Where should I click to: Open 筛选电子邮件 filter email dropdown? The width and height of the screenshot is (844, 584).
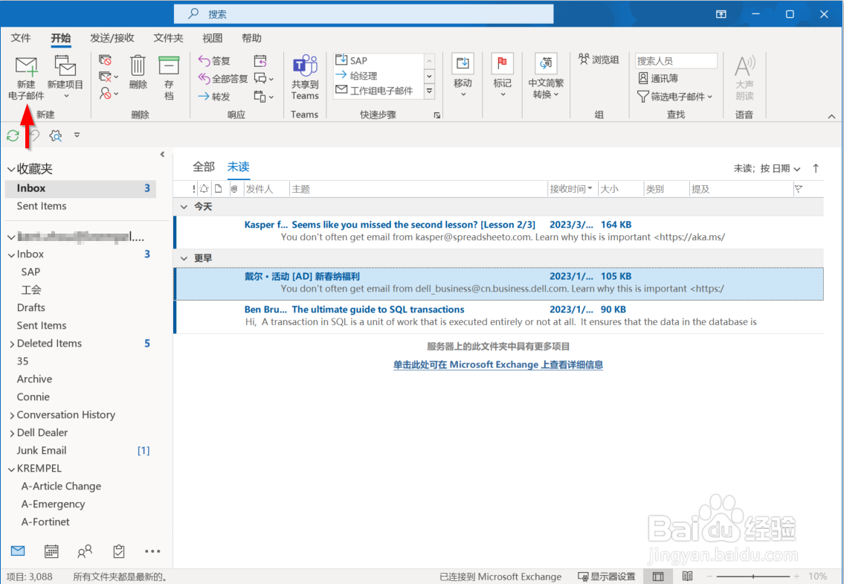point(675,97)
